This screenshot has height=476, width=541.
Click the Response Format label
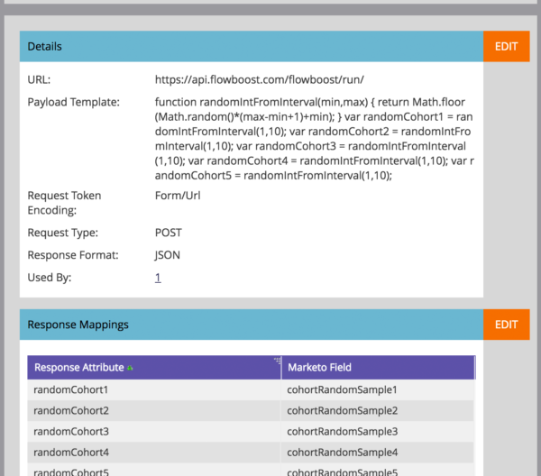click(x=73, y=255)
